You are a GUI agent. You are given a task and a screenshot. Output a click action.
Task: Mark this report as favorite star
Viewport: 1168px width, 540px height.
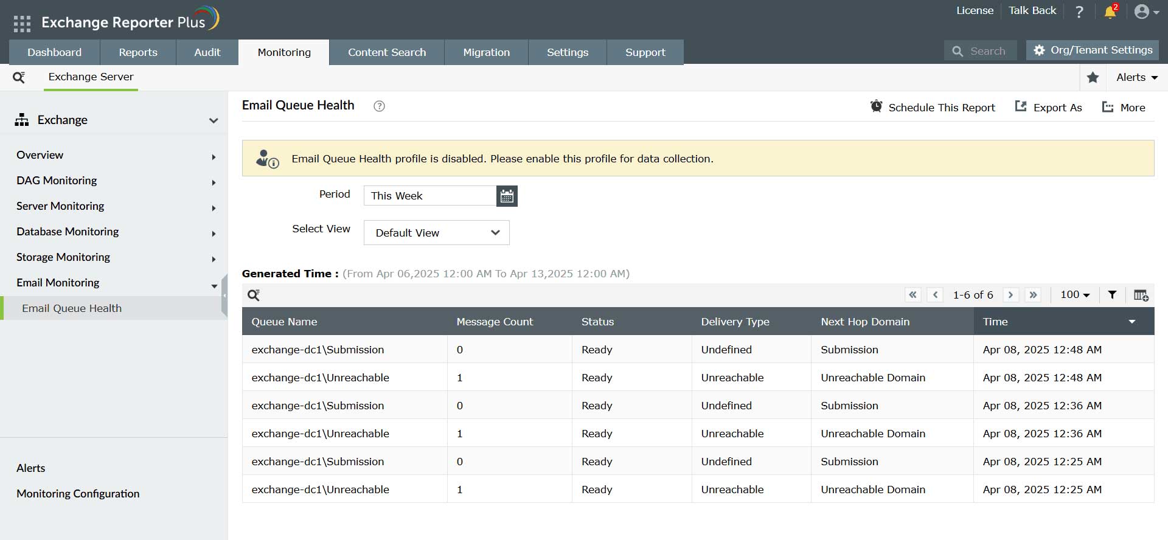(x=1093, y=77)
